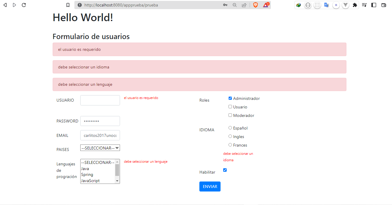Image resolution: width=392 pixels, height=205 pixels.
Task: Check the Usuario role checkbox
Action: 230,106
